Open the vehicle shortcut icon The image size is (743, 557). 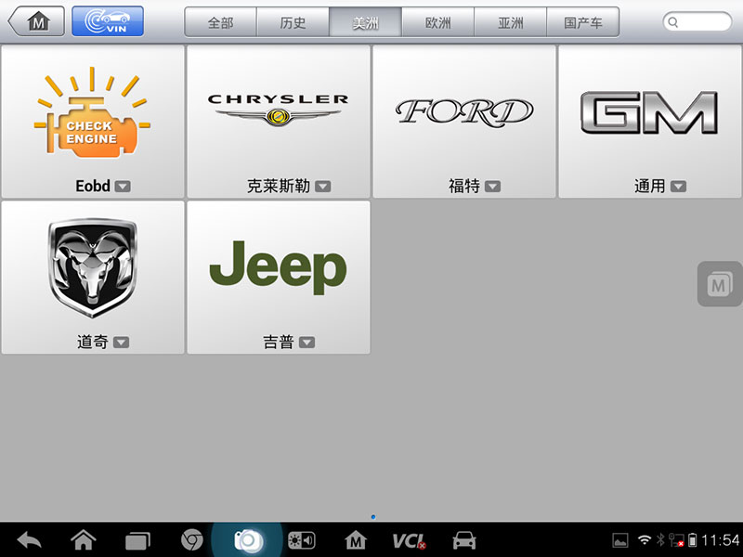463,540
